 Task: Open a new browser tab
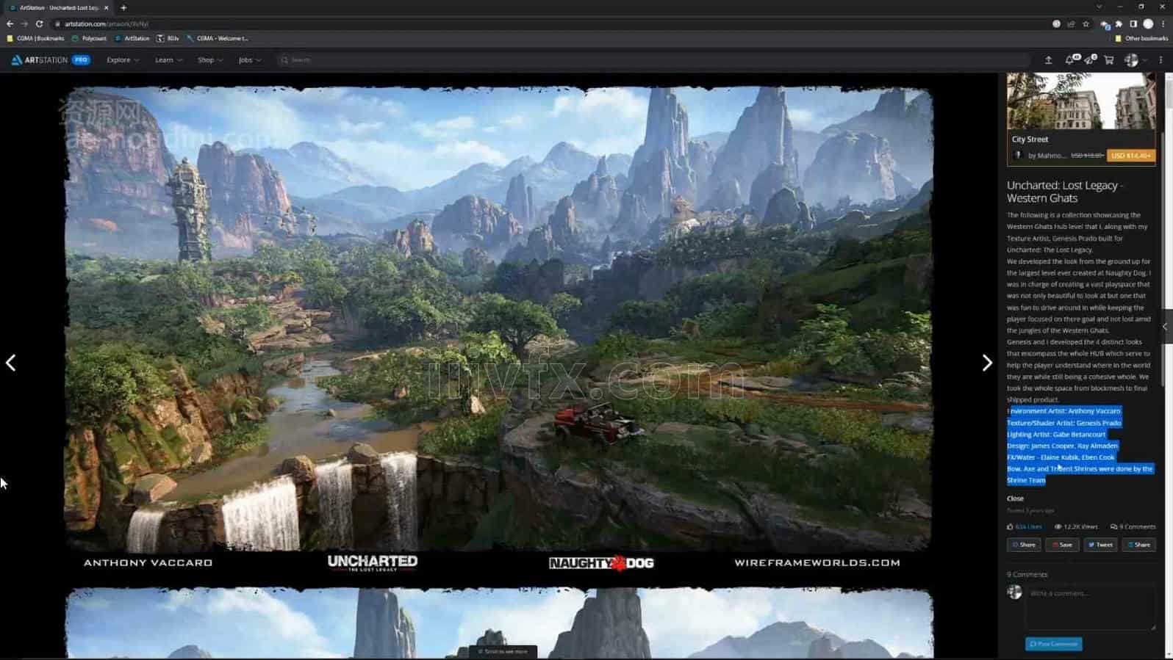(x=123, y=7)
